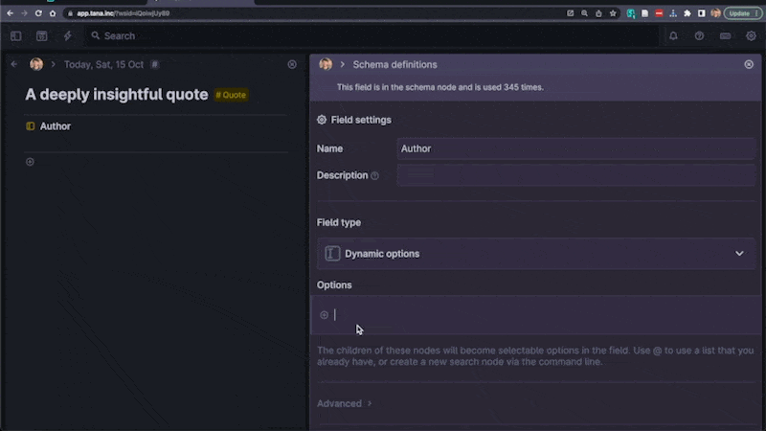The width and height of the screenshot is (766, 431).
Task: Expand the Advanced section
Action: 344,403
